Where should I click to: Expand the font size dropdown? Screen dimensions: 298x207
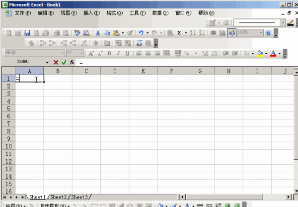[82, 53]
